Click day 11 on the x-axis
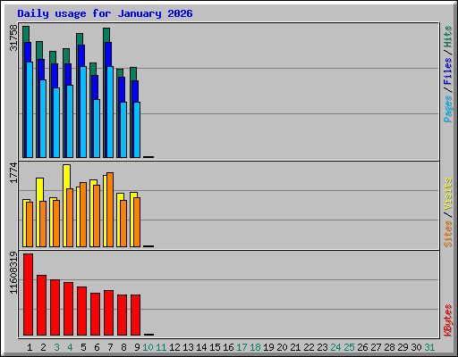 (161, 347)
